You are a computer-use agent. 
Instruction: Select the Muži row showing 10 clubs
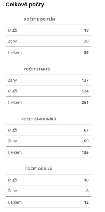(48, 180)
